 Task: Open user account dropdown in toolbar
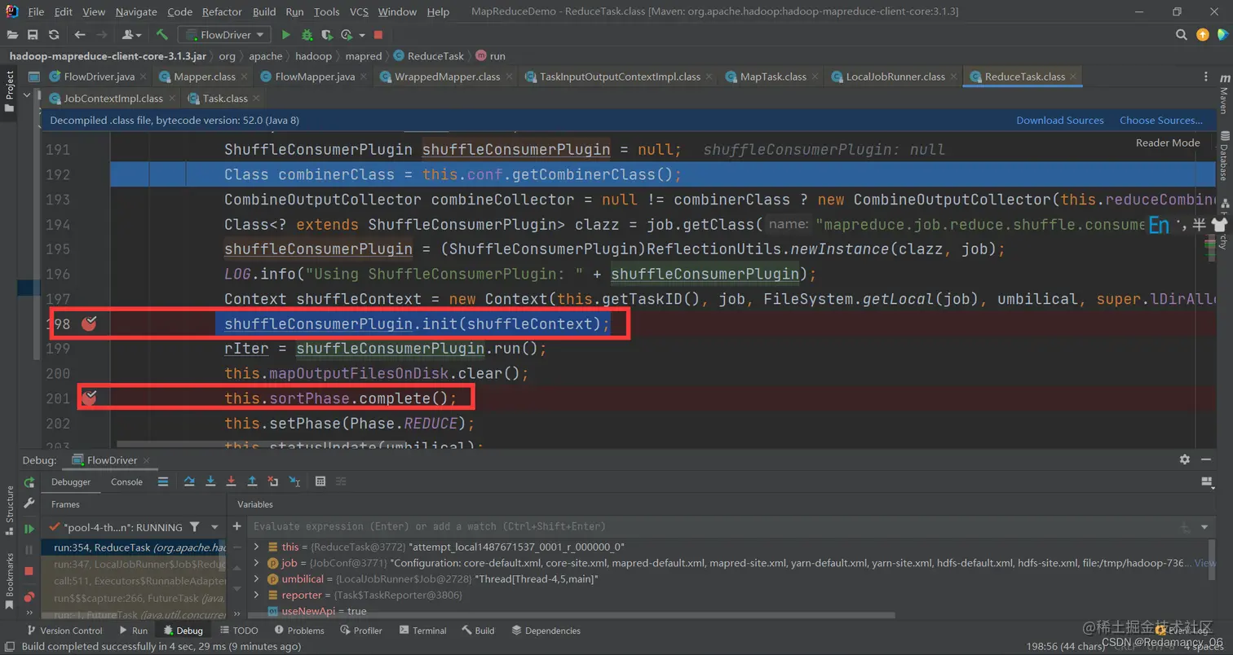point(131,35)
